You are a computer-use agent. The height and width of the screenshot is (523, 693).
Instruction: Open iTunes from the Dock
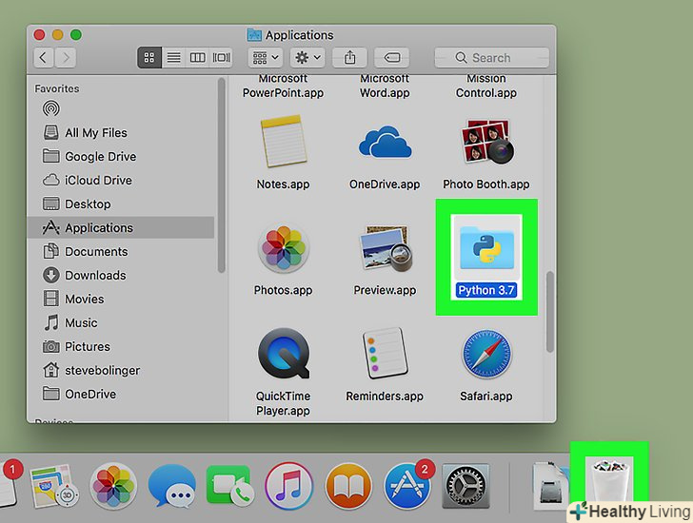(x=289, y=486)
